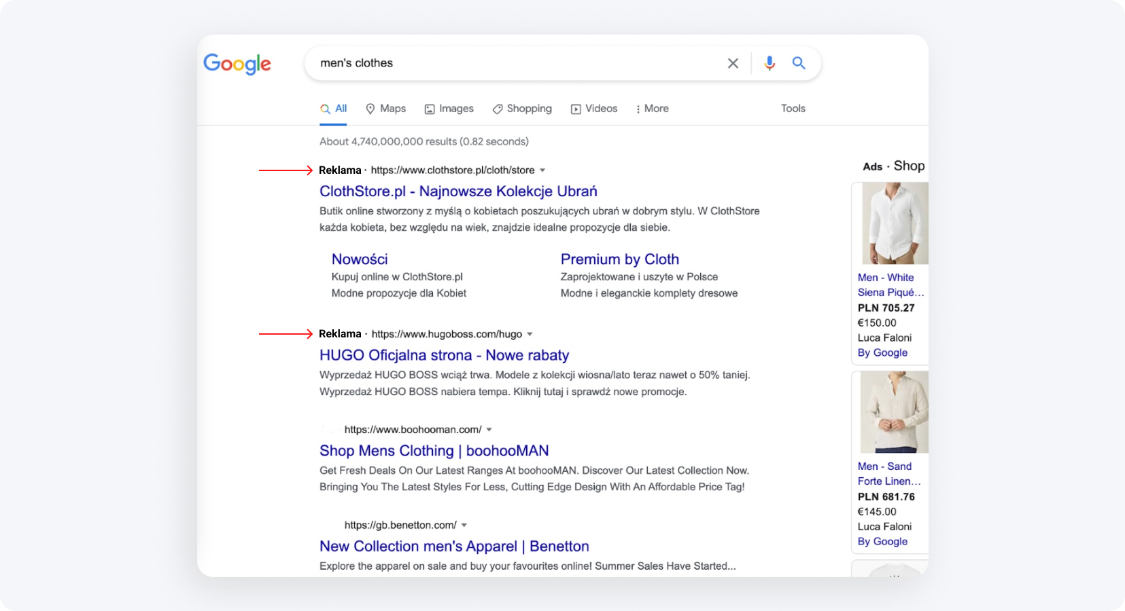This screenshot has width=1125, height=611.
Task: Open the dropdown arrow next to gb.benetton.com
Action: (x=464, y=524)
